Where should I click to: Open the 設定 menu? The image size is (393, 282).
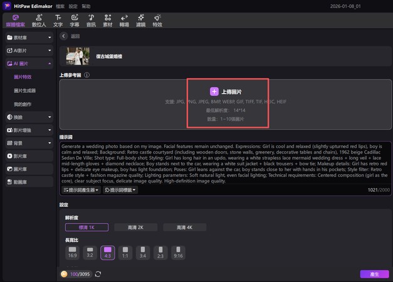[73, 6]
